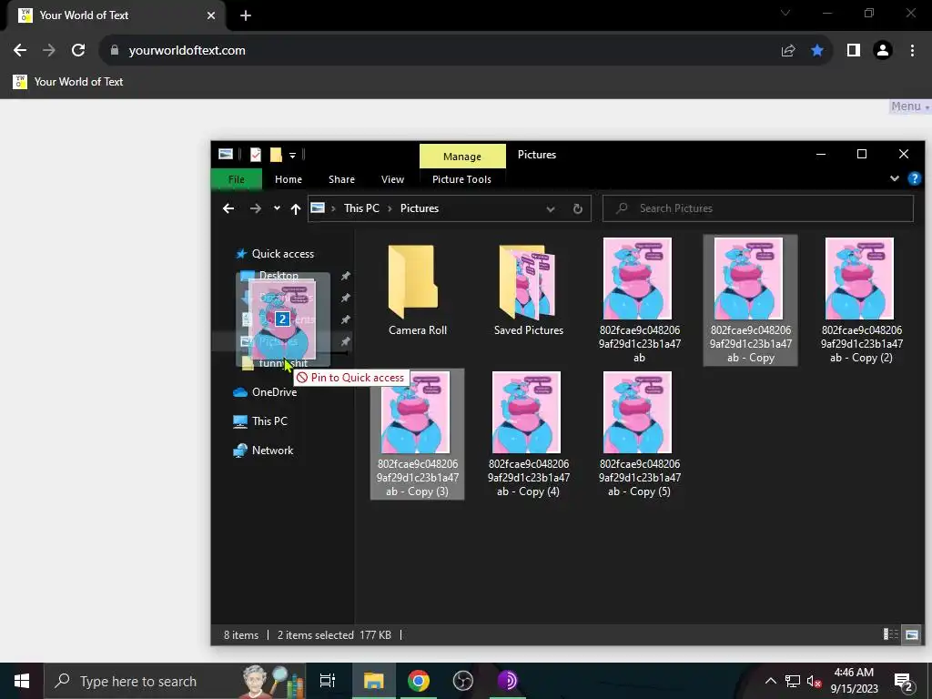This screenshot has height=699, width=932.
Task: Go back in the Chrome browser
Action: 20,51
